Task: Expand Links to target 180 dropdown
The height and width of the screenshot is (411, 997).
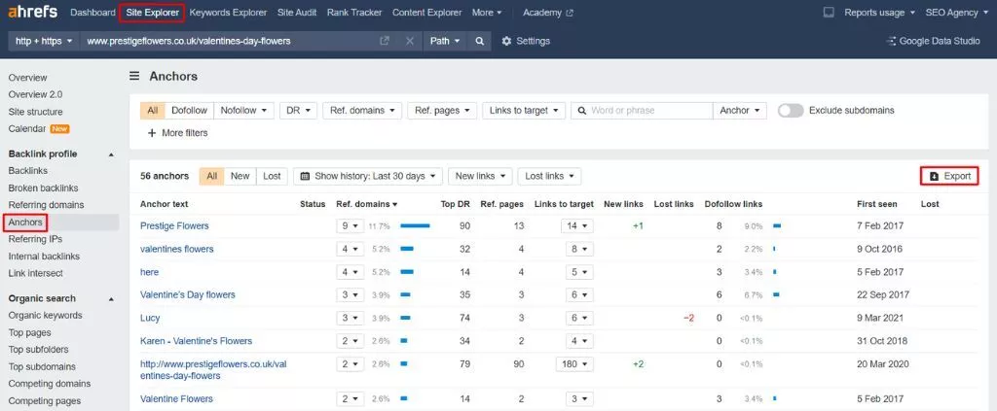Action: [x=574, y=364]
